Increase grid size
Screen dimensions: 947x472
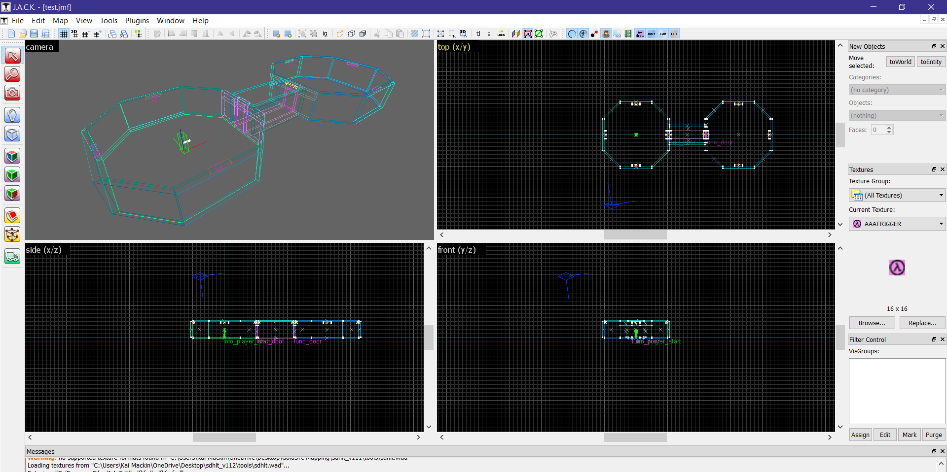point(97,34)
